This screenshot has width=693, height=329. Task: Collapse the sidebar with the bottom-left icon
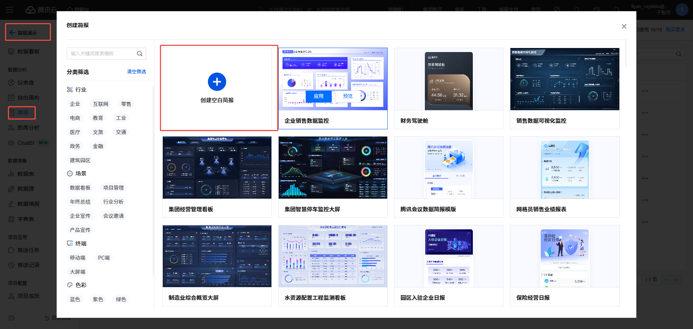click(11, 318)
